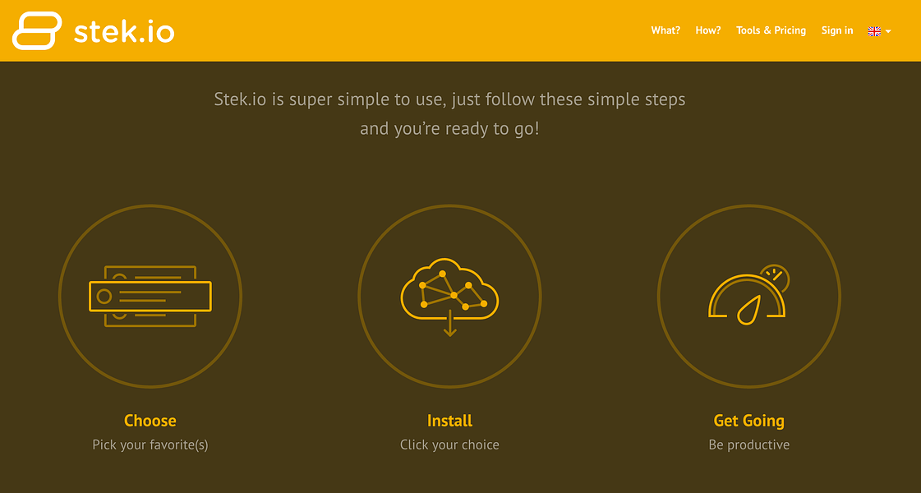Viewport: 921px width, 493px height.
Task: Click the intro tagline about simple steps
Action: point(450,113)
